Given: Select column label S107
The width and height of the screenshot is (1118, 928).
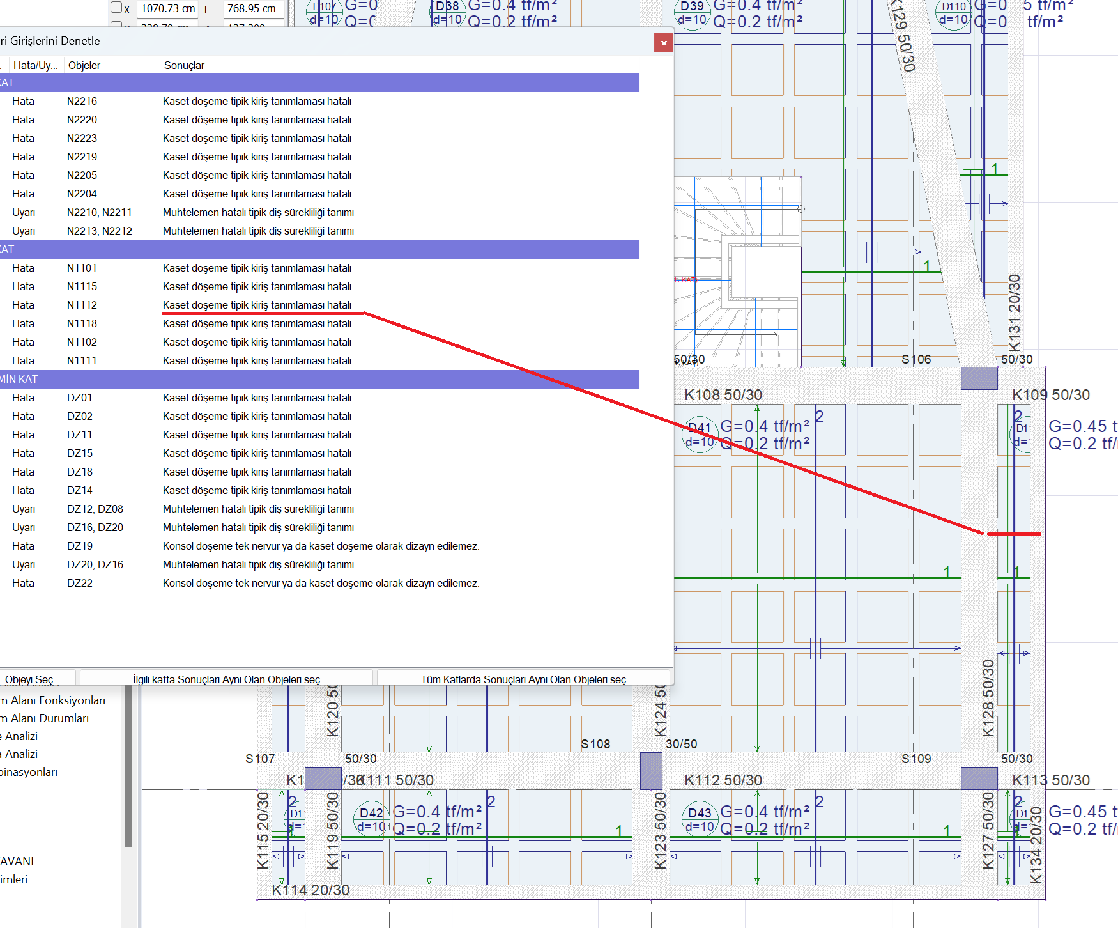Looking at the screenshot, I should click(x=260, y=759).
